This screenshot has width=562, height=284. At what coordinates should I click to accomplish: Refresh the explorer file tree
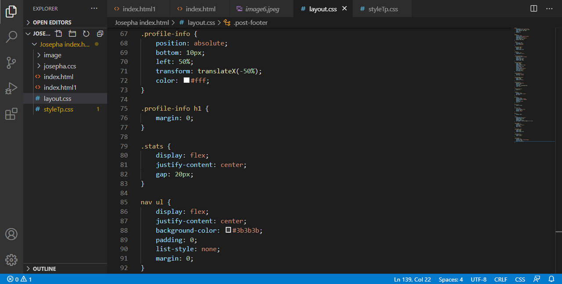86,34
